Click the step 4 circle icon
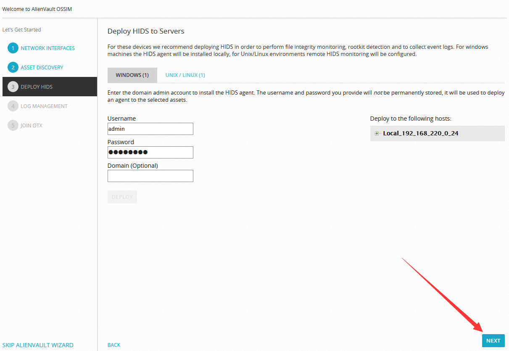 (x=13, y=106)
